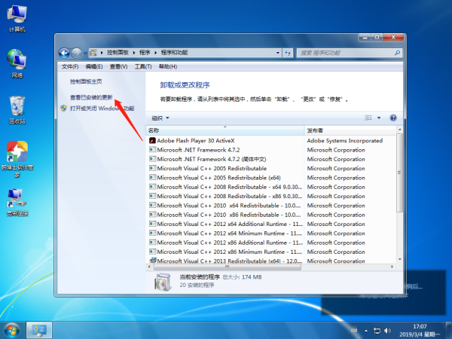This screenshot has height=339, width=452.
Task: Click the address bar folder icon
Action: click(x=93, y=53)
